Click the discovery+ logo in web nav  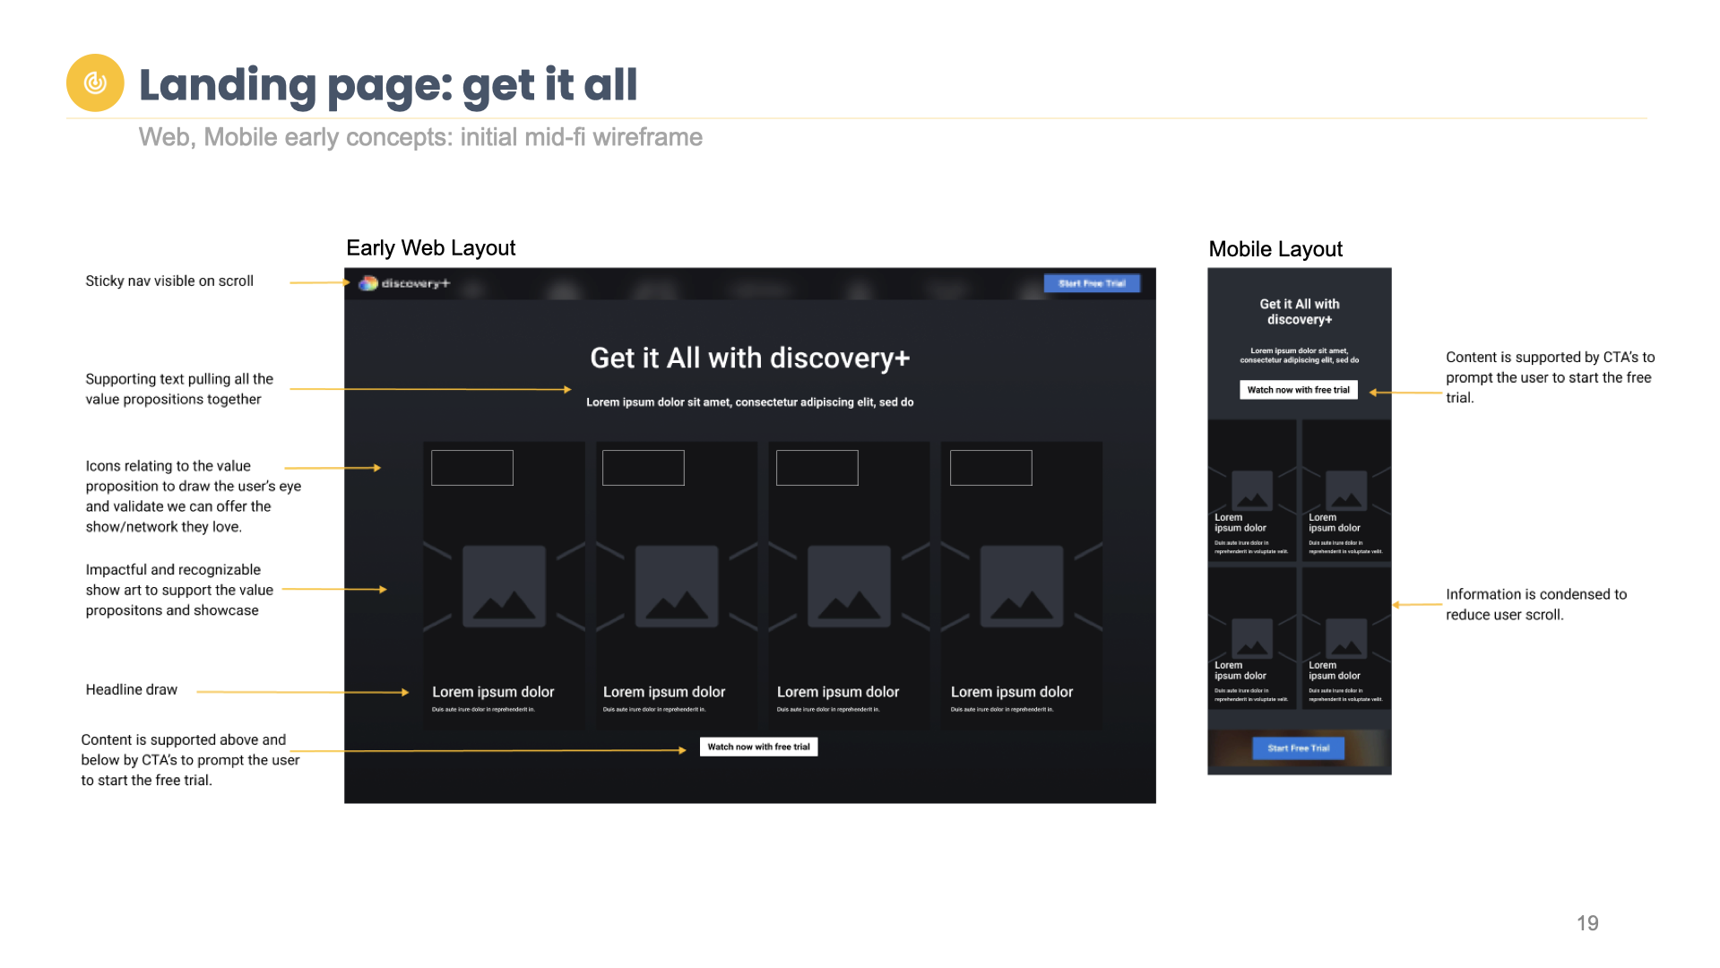coord(404,283)
